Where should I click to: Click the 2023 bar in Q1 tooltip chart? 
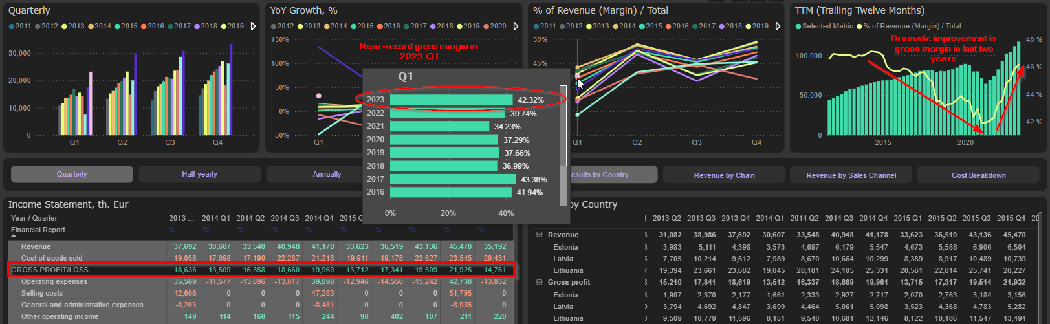click(451, 100)
